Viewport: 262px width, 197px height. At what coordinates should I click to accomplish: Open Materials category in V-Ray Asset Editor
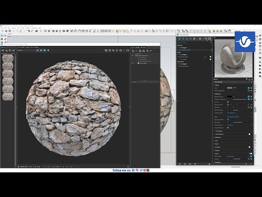click(x=180, y=39)
